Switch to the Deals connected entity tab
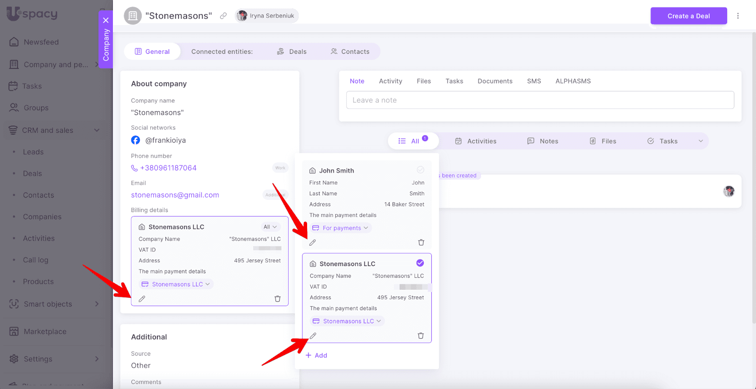 pyautogui.click(x=292, y=52)
